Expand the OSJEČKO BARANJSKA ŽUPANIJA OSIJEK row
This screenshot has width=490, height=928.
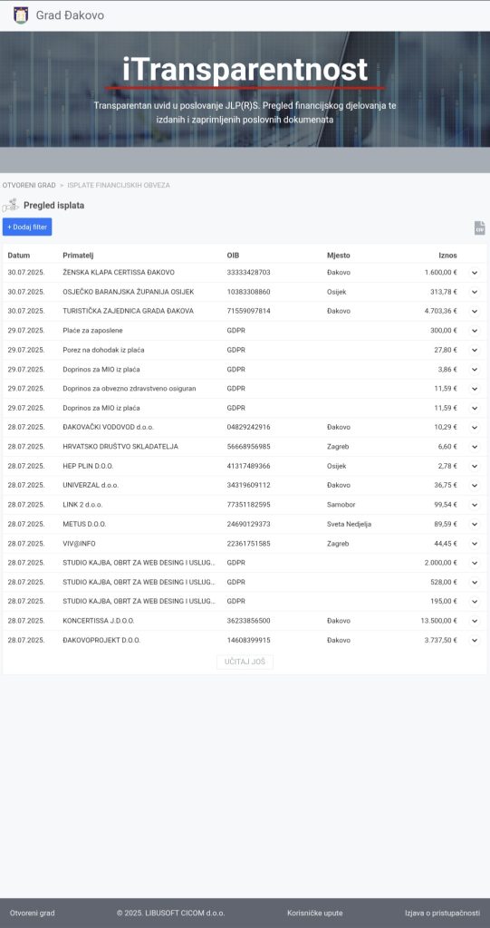tap(474, 292)
